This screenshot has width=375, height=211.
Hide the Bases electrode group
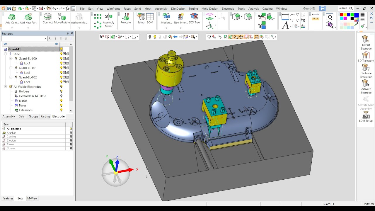(x=61, y=105)
